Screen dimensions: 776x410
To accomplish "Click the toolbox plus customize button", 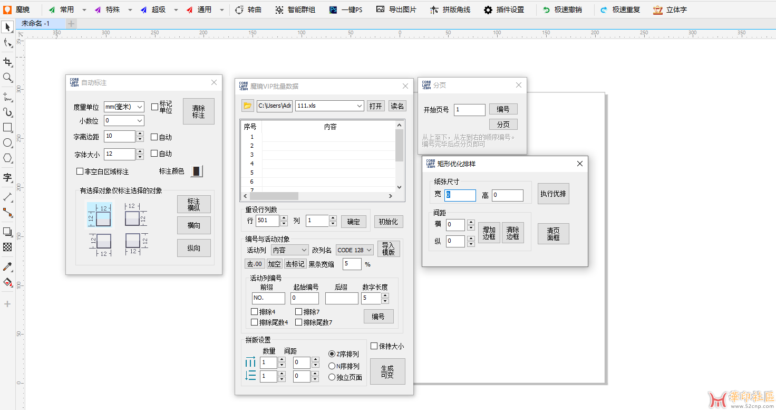I will coord(7,304).
